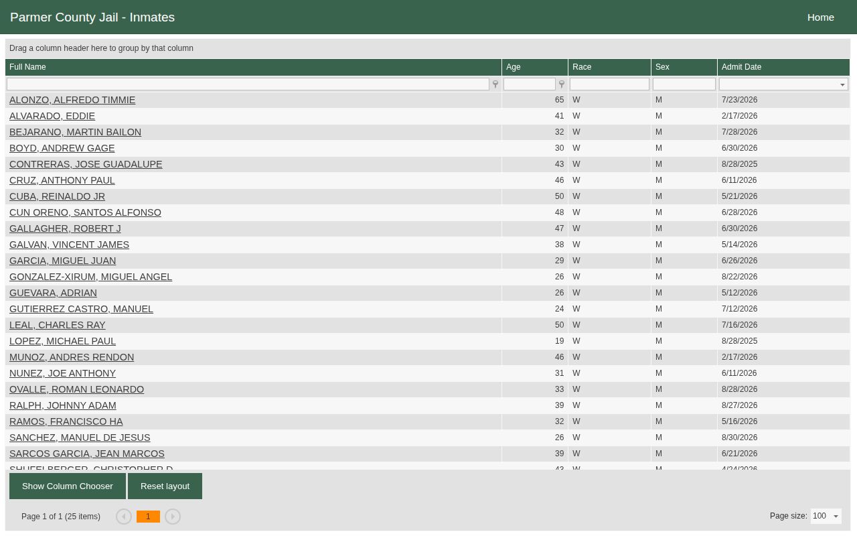
Task: Open MUNOZ, ANDRES RENDON link
Action: click(72, 357)
